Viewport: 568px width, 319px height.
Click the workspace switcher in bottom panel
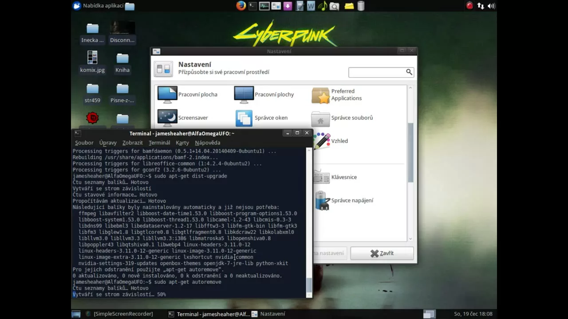click(429, 314)
